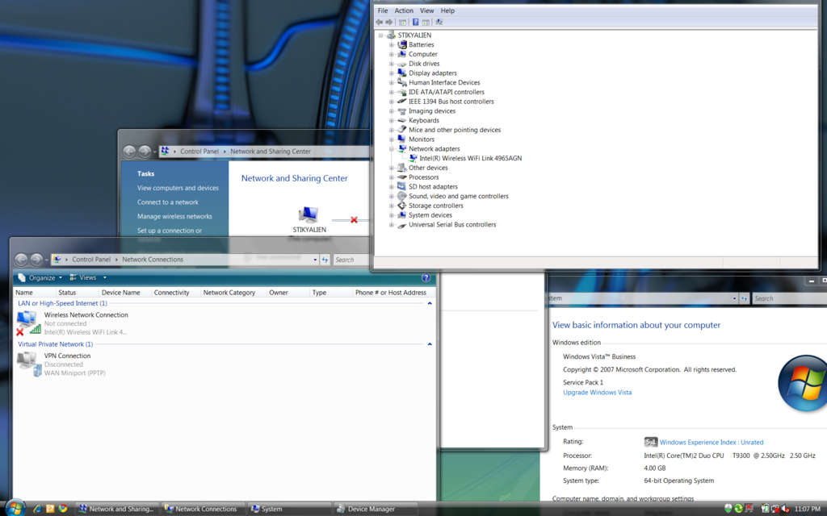Click Manage wireless networks task link

point(174,216)
